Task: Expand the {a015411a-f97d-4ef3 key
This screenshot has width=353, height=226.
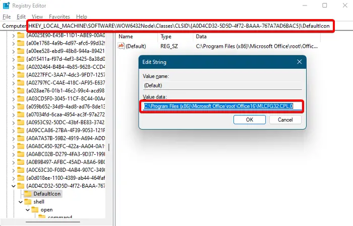Action: (13, 59)
